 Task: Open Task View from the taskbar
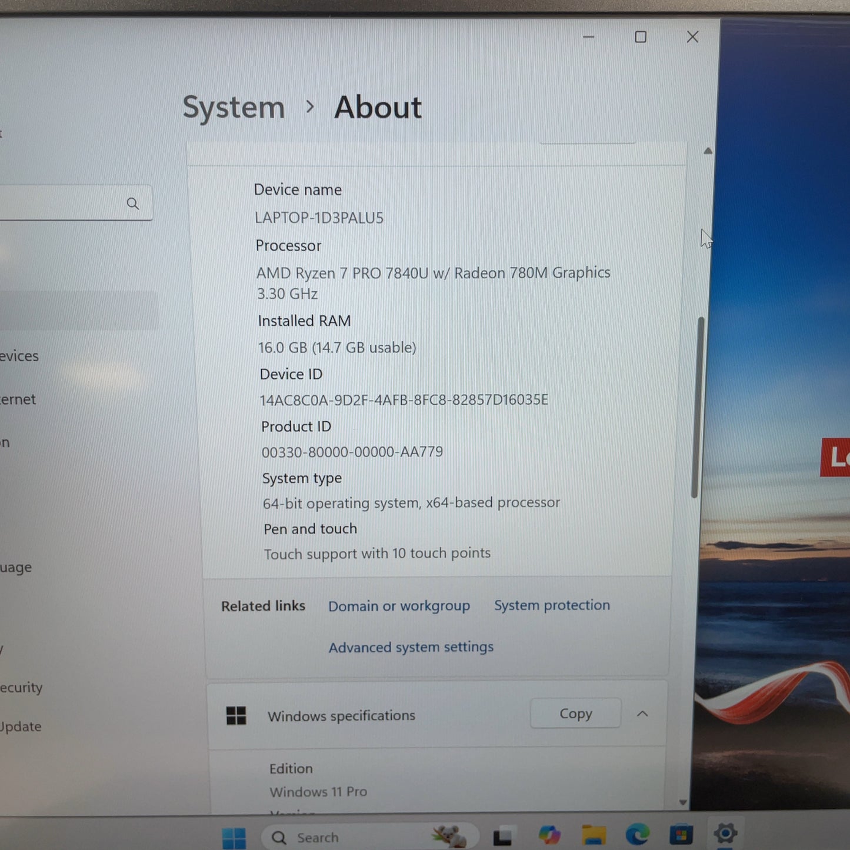[x=502, y=836]
